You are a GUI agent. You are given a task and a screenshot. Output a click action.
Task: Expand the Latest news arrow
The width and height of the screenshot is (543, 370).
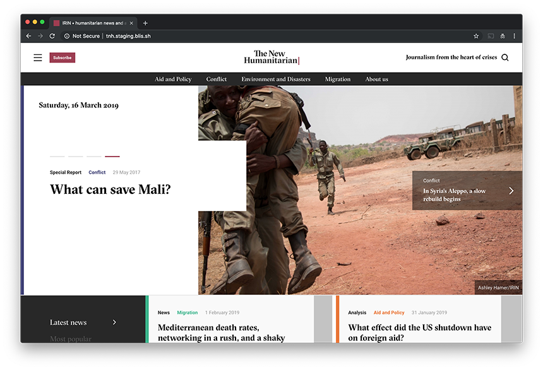(114, 322)
